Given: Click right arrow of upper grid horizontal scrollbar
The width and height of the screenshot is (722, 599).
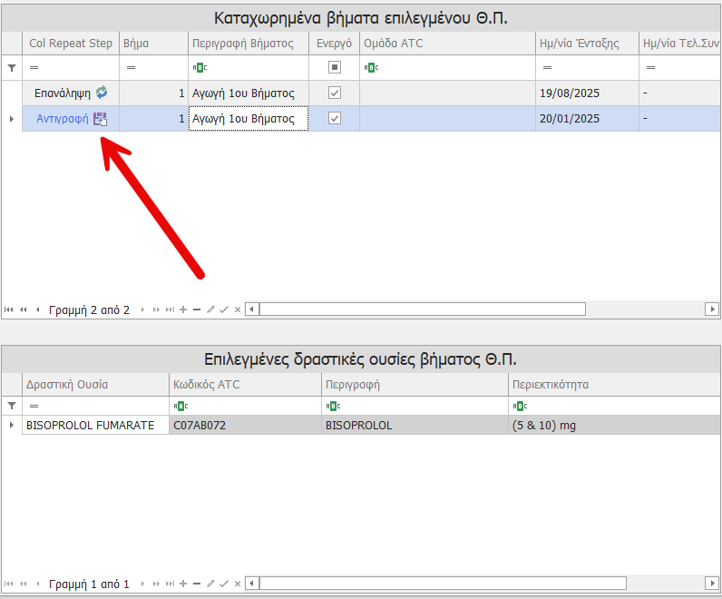Looking at the screenshot, I should [712, 309].
